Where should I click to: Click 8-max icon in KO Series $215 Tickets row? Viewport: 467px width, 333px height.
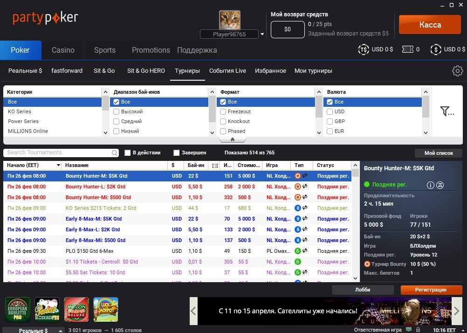coord(297,208)
